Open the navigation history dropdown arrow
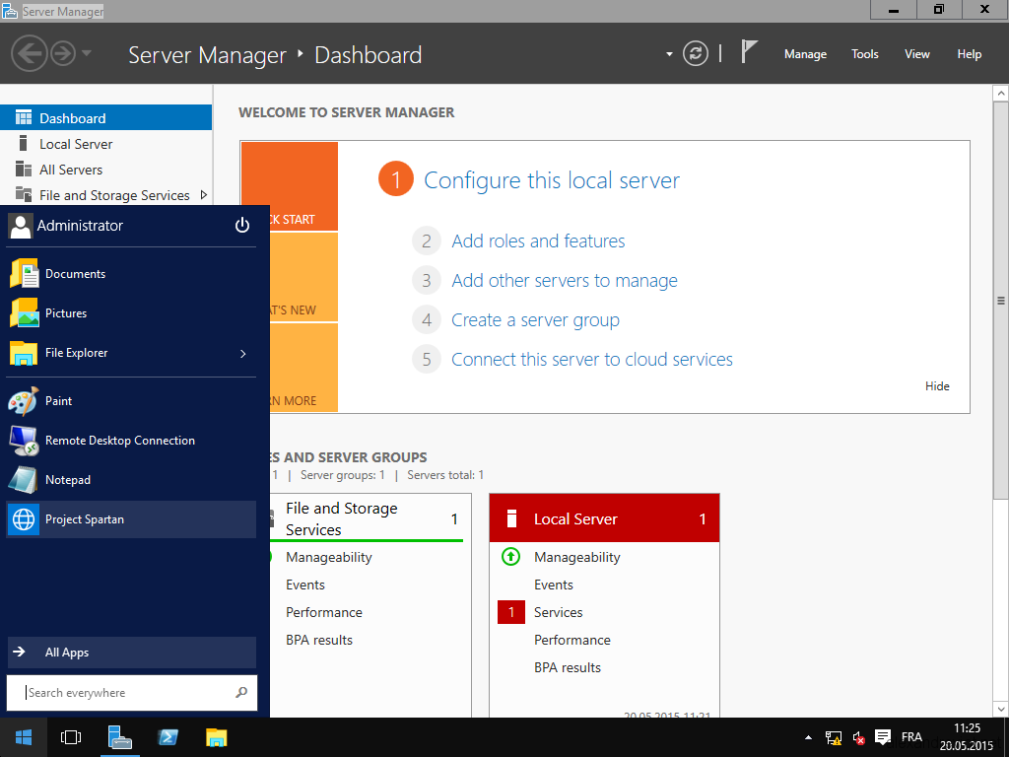The height and width of the screenshot is (757, 1009). click(87, 53)
